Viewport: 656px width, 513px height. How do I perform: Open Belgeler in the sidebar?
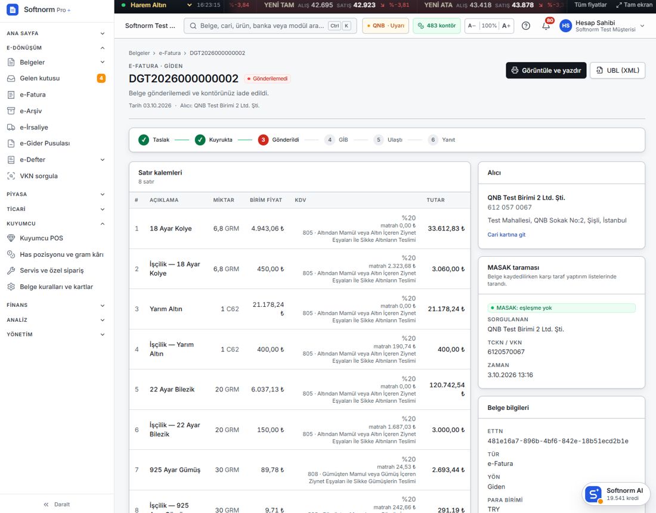(x=56, y=63)
